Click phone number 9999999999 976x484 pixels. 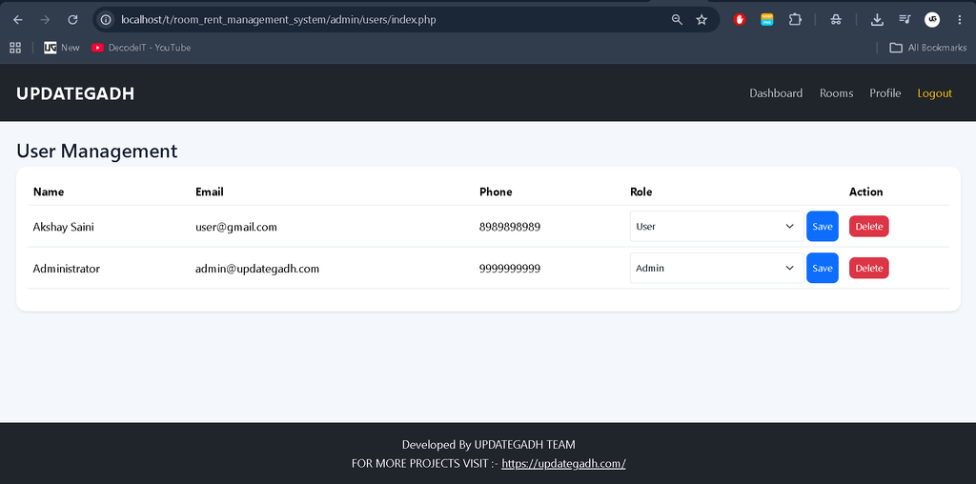(510, 269)
